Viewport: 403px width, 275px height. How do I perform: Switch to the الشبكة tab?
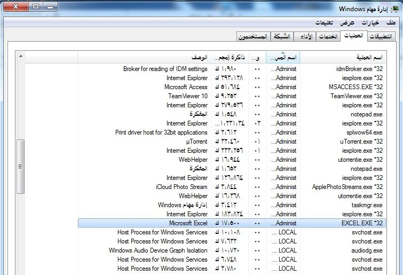click(x=282, y=36)
